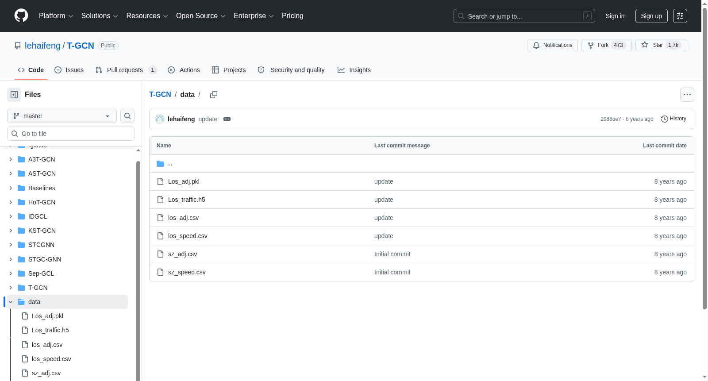708x381 pixels.
Task: Switch to the Issues tab
Action: (x=69, y=70)
